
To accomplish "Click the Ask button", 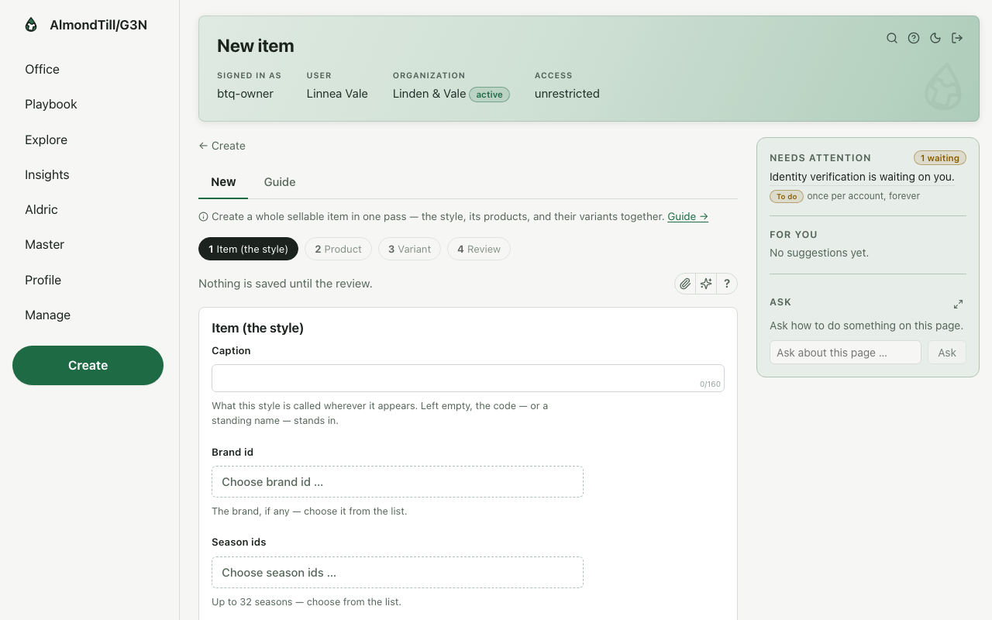I will 947,353.
